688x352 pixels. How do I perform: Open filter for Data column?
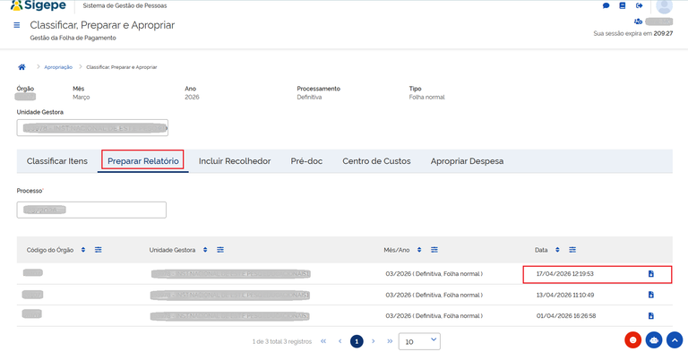[x=572, y=250]
